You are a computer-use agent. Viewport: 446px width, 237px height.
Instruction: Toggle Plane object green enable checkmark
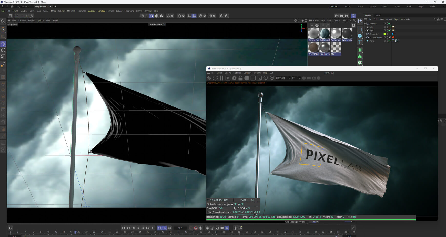pyautogui.click(x=390, y=41)
